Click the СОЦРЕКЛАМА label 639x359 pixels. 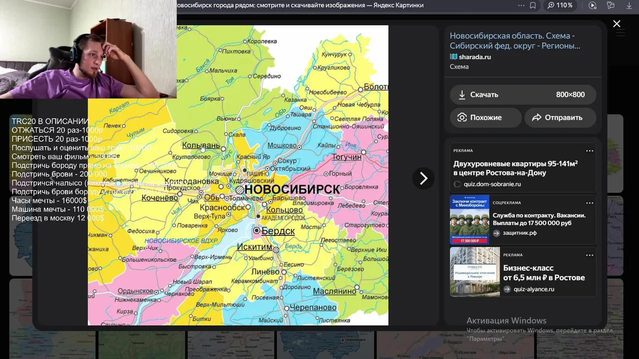pyautogui.click(x=507, y=203)
